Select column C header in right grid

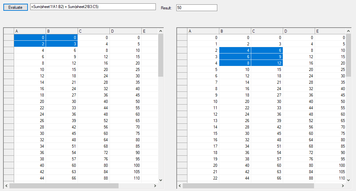[x=267, y=31]
